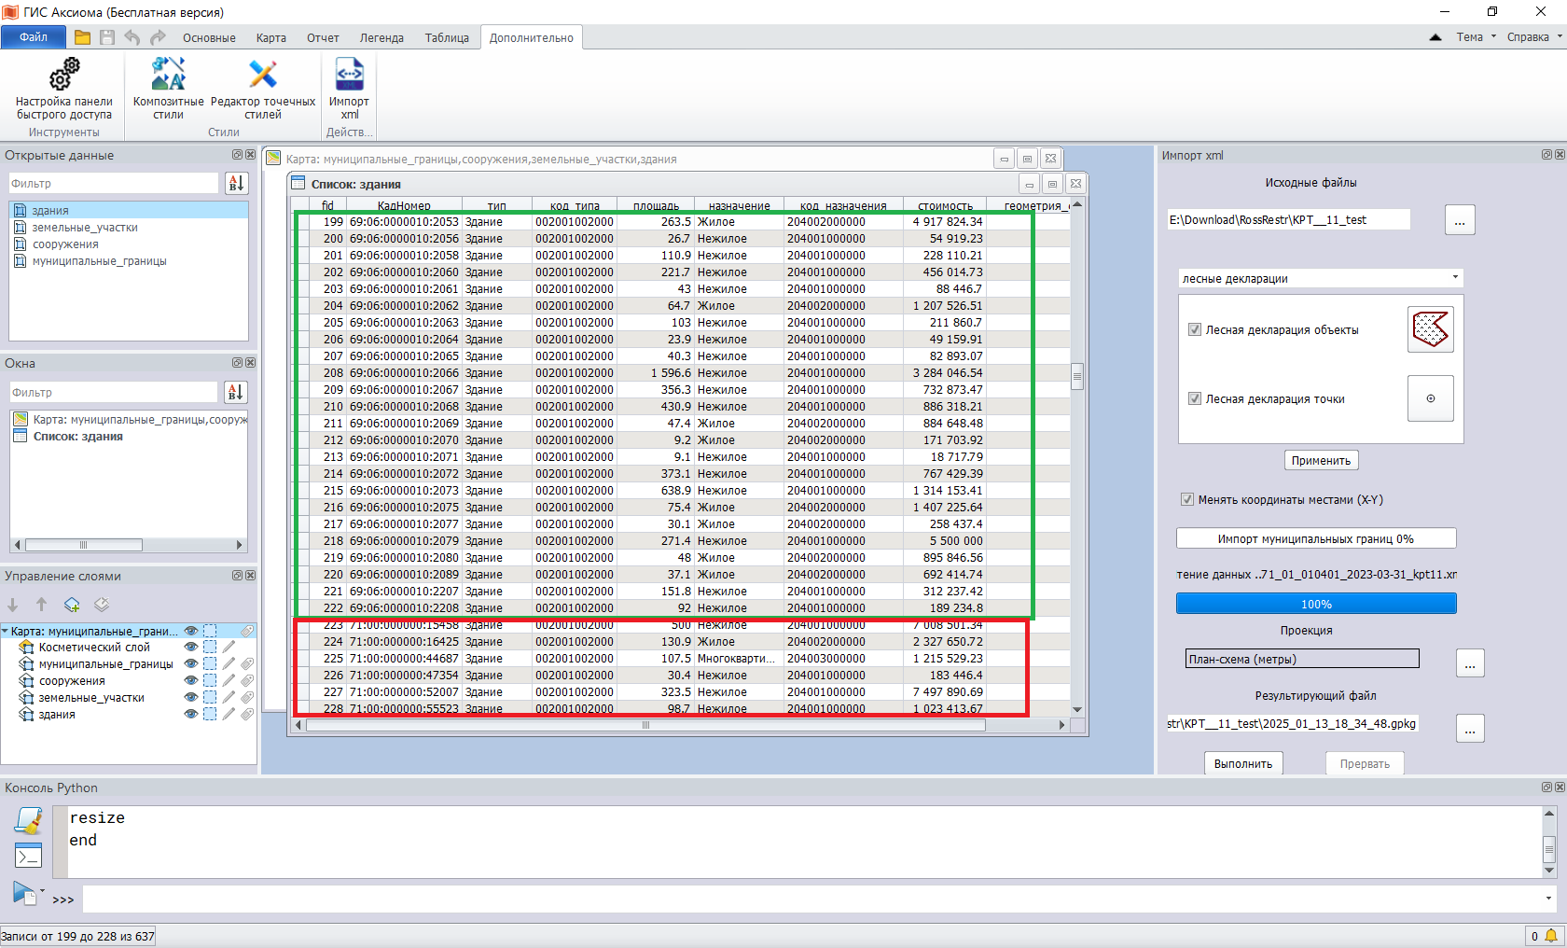Open the лесные декларации dropdown
The width and height of the screenshot is (1567, 948).
point(1320,278)
